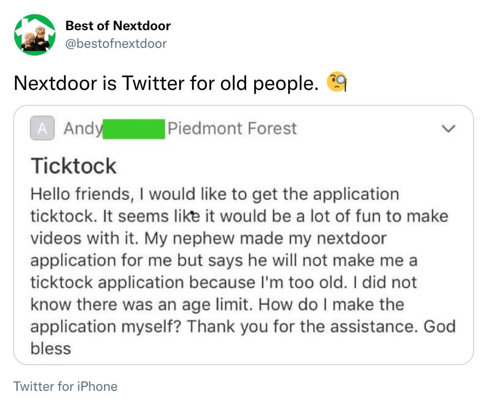
Task: Click the monocle face emoji
Action: pos(336,82)
